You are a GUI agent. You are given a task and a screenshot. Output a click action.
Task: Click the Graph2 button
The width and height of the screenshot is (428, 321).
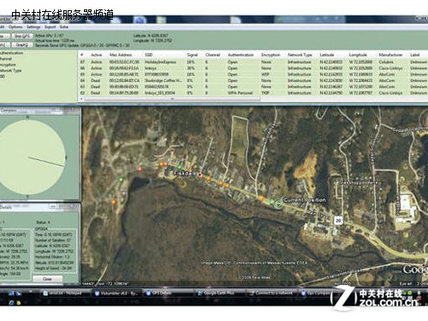pyautogui.click(x=22, y=45)
